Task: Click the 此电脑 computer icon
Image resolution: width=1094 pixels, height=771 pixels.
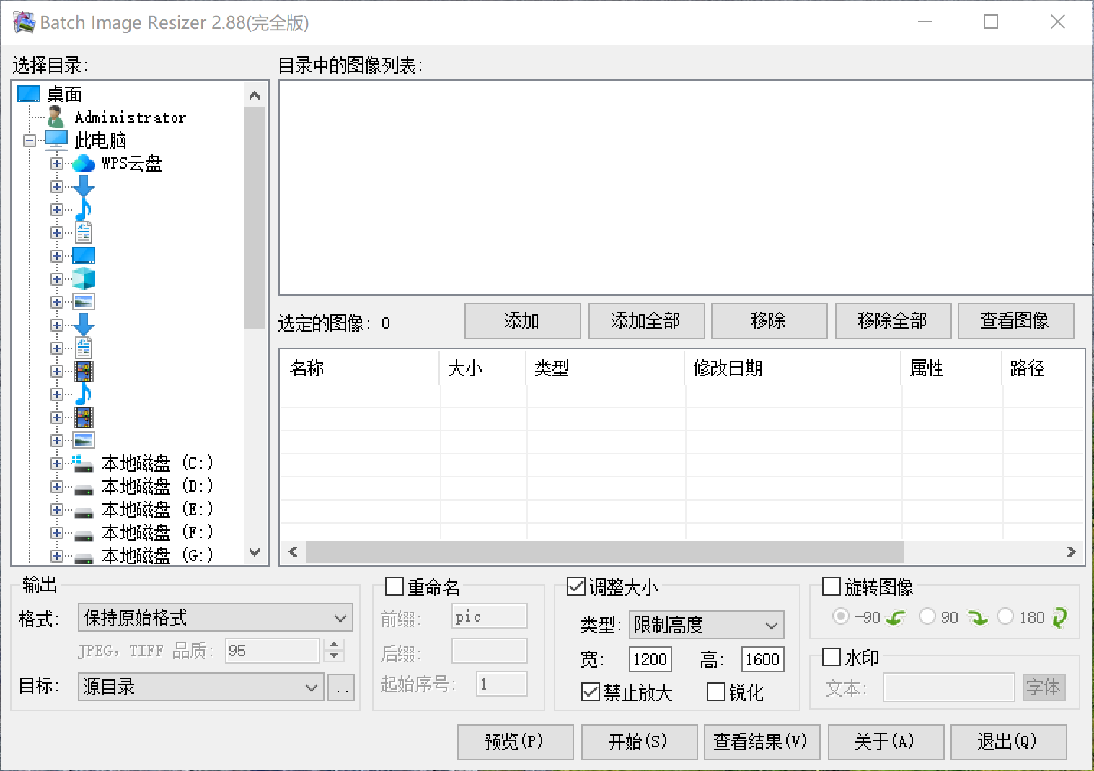Action: (x=56, y=140)
